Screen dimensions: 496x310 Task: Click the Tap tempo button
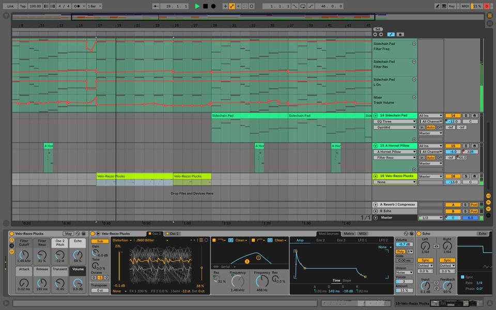[23, 6]
